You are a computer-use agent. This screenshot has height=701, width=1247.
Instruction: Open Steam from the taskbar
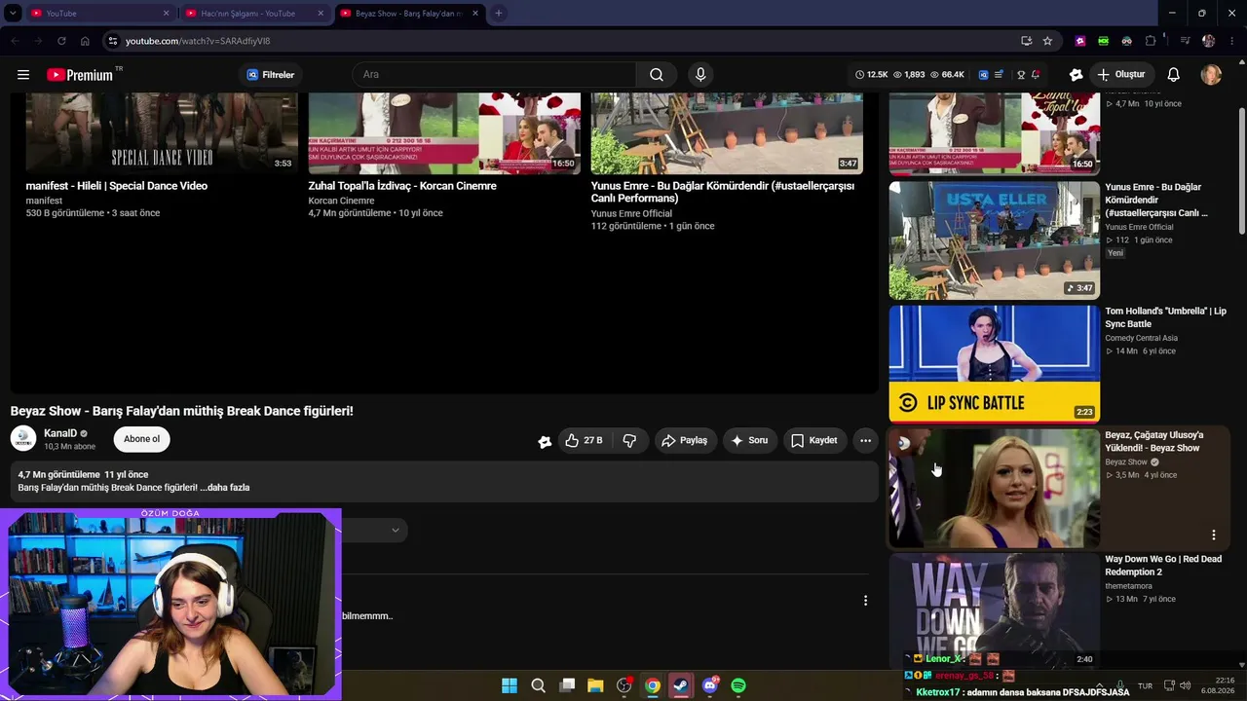point(681,685)
